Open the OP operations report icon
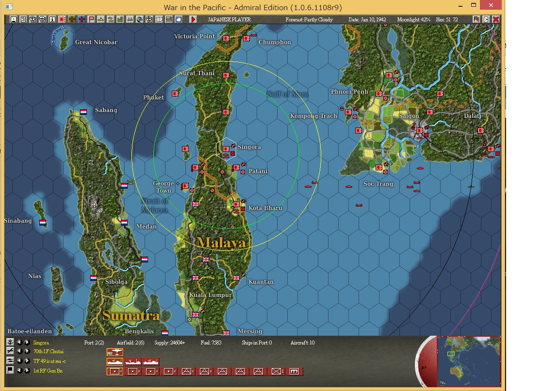 click(x=159, y=19)
